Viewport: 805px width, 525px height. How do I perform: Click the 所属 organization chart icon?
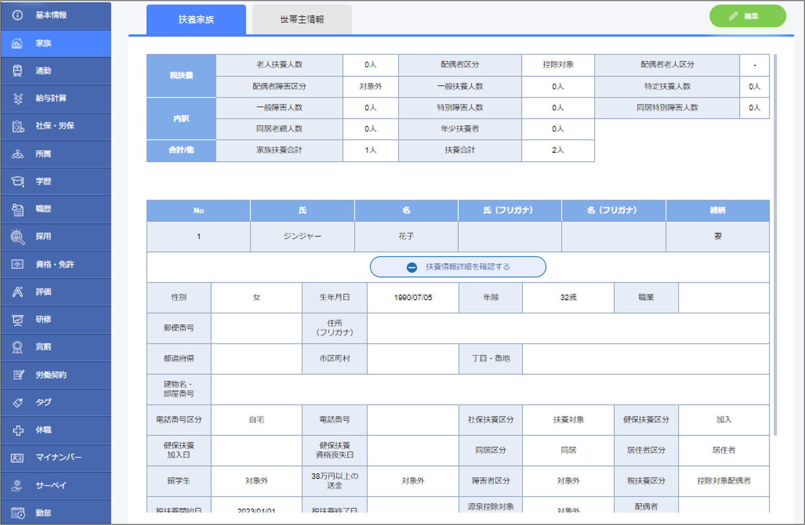point(18,154)
